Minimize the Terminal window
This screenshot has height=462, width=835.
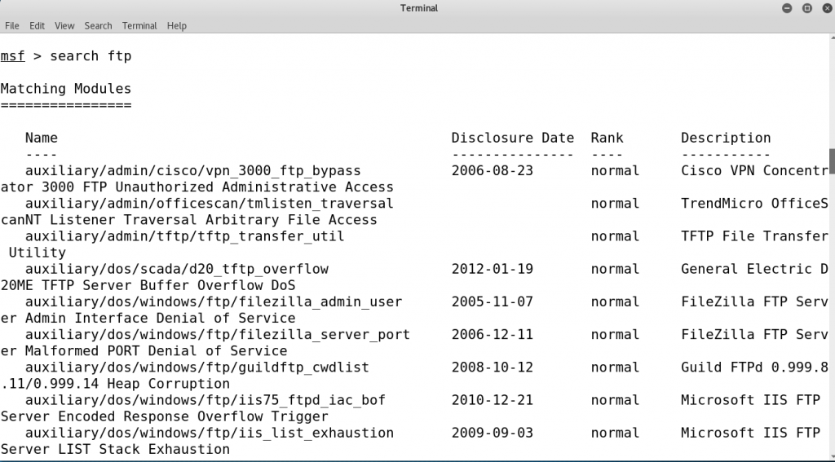pyautogui.click(x=788, y=8)
